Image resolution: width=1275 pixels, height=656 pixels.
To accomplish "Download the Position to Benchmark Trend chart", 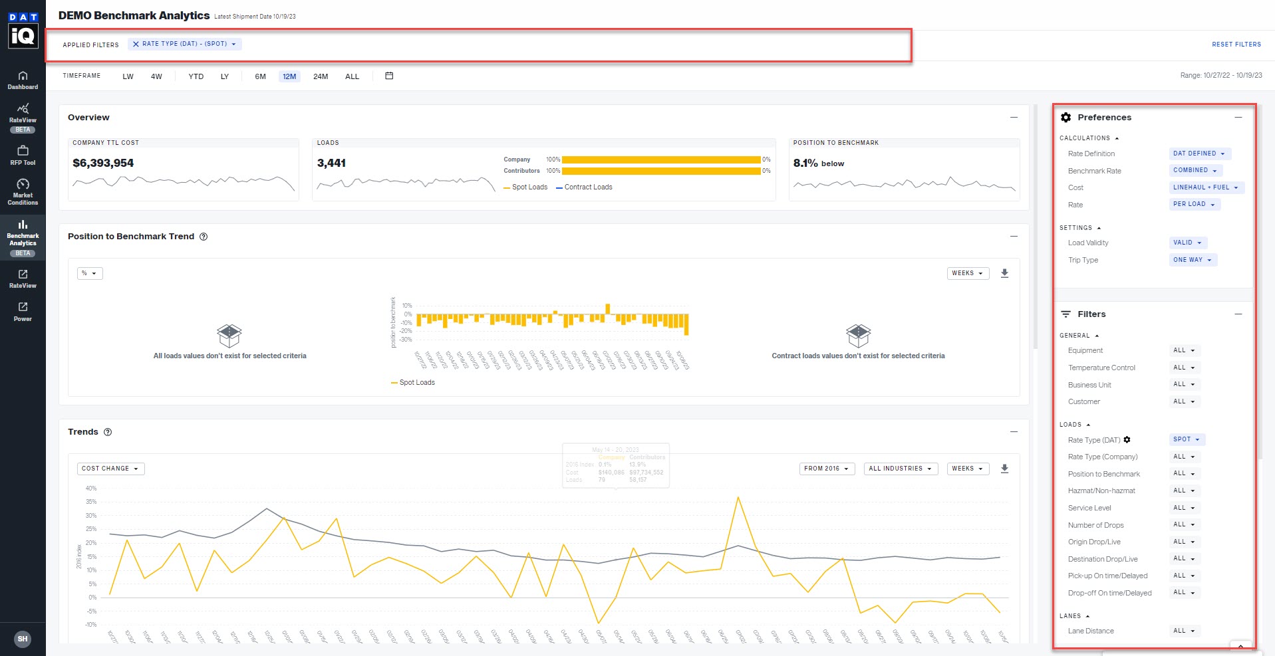I will (x=1005, y=273).
